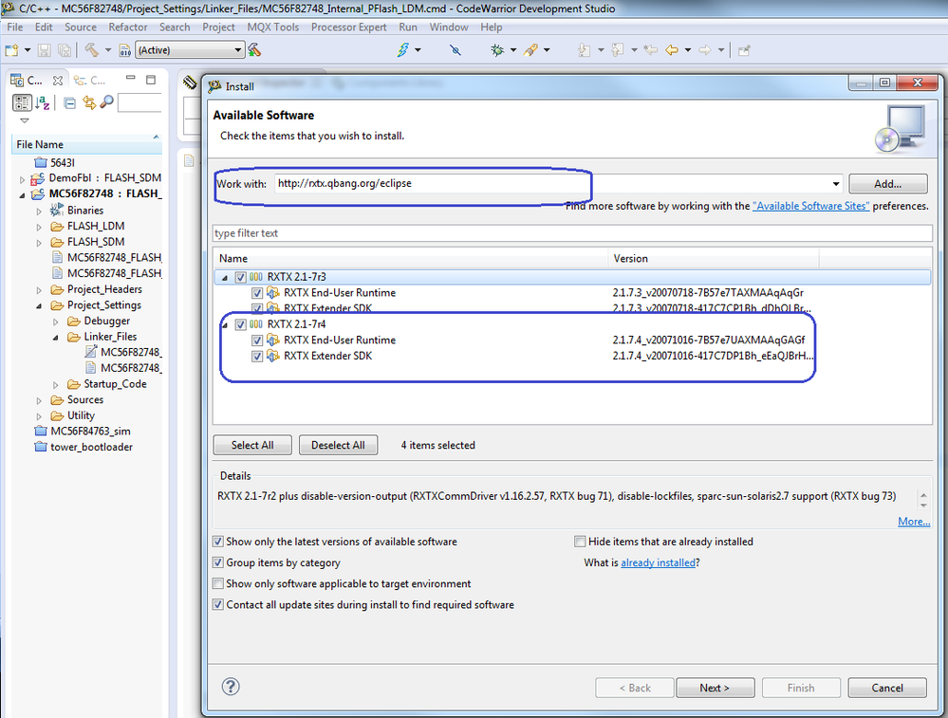
Task: Click the Flash programmer lightning icon
Action: pos(402,49)
